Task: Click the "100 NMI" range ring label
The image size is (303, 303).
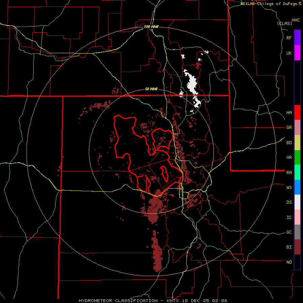Action: 151,27
